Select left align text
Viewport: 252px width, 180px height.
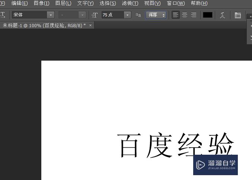175,15
